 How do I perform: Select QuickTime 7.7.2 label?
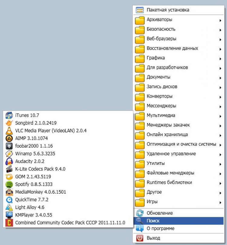click(x=32, y=200)
